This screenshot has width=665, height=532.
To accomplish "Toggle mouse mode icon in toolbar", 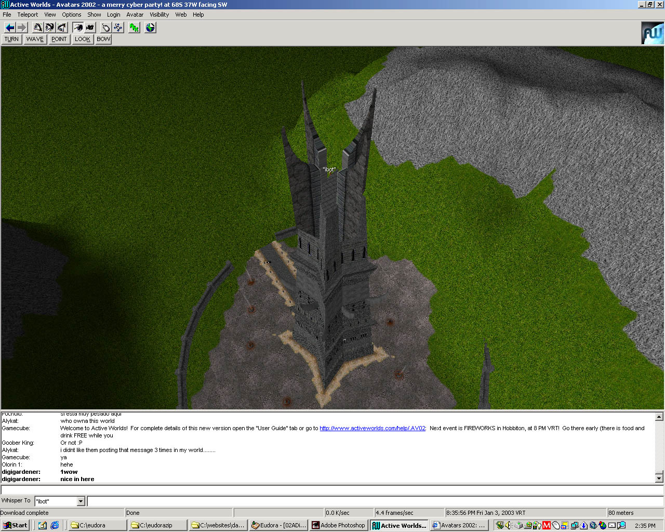I will (x=106, y=28).
